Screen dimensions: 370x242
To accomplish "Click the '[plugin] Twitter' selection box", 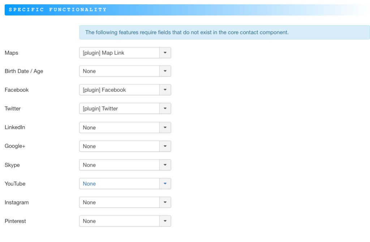I will 119,109.
